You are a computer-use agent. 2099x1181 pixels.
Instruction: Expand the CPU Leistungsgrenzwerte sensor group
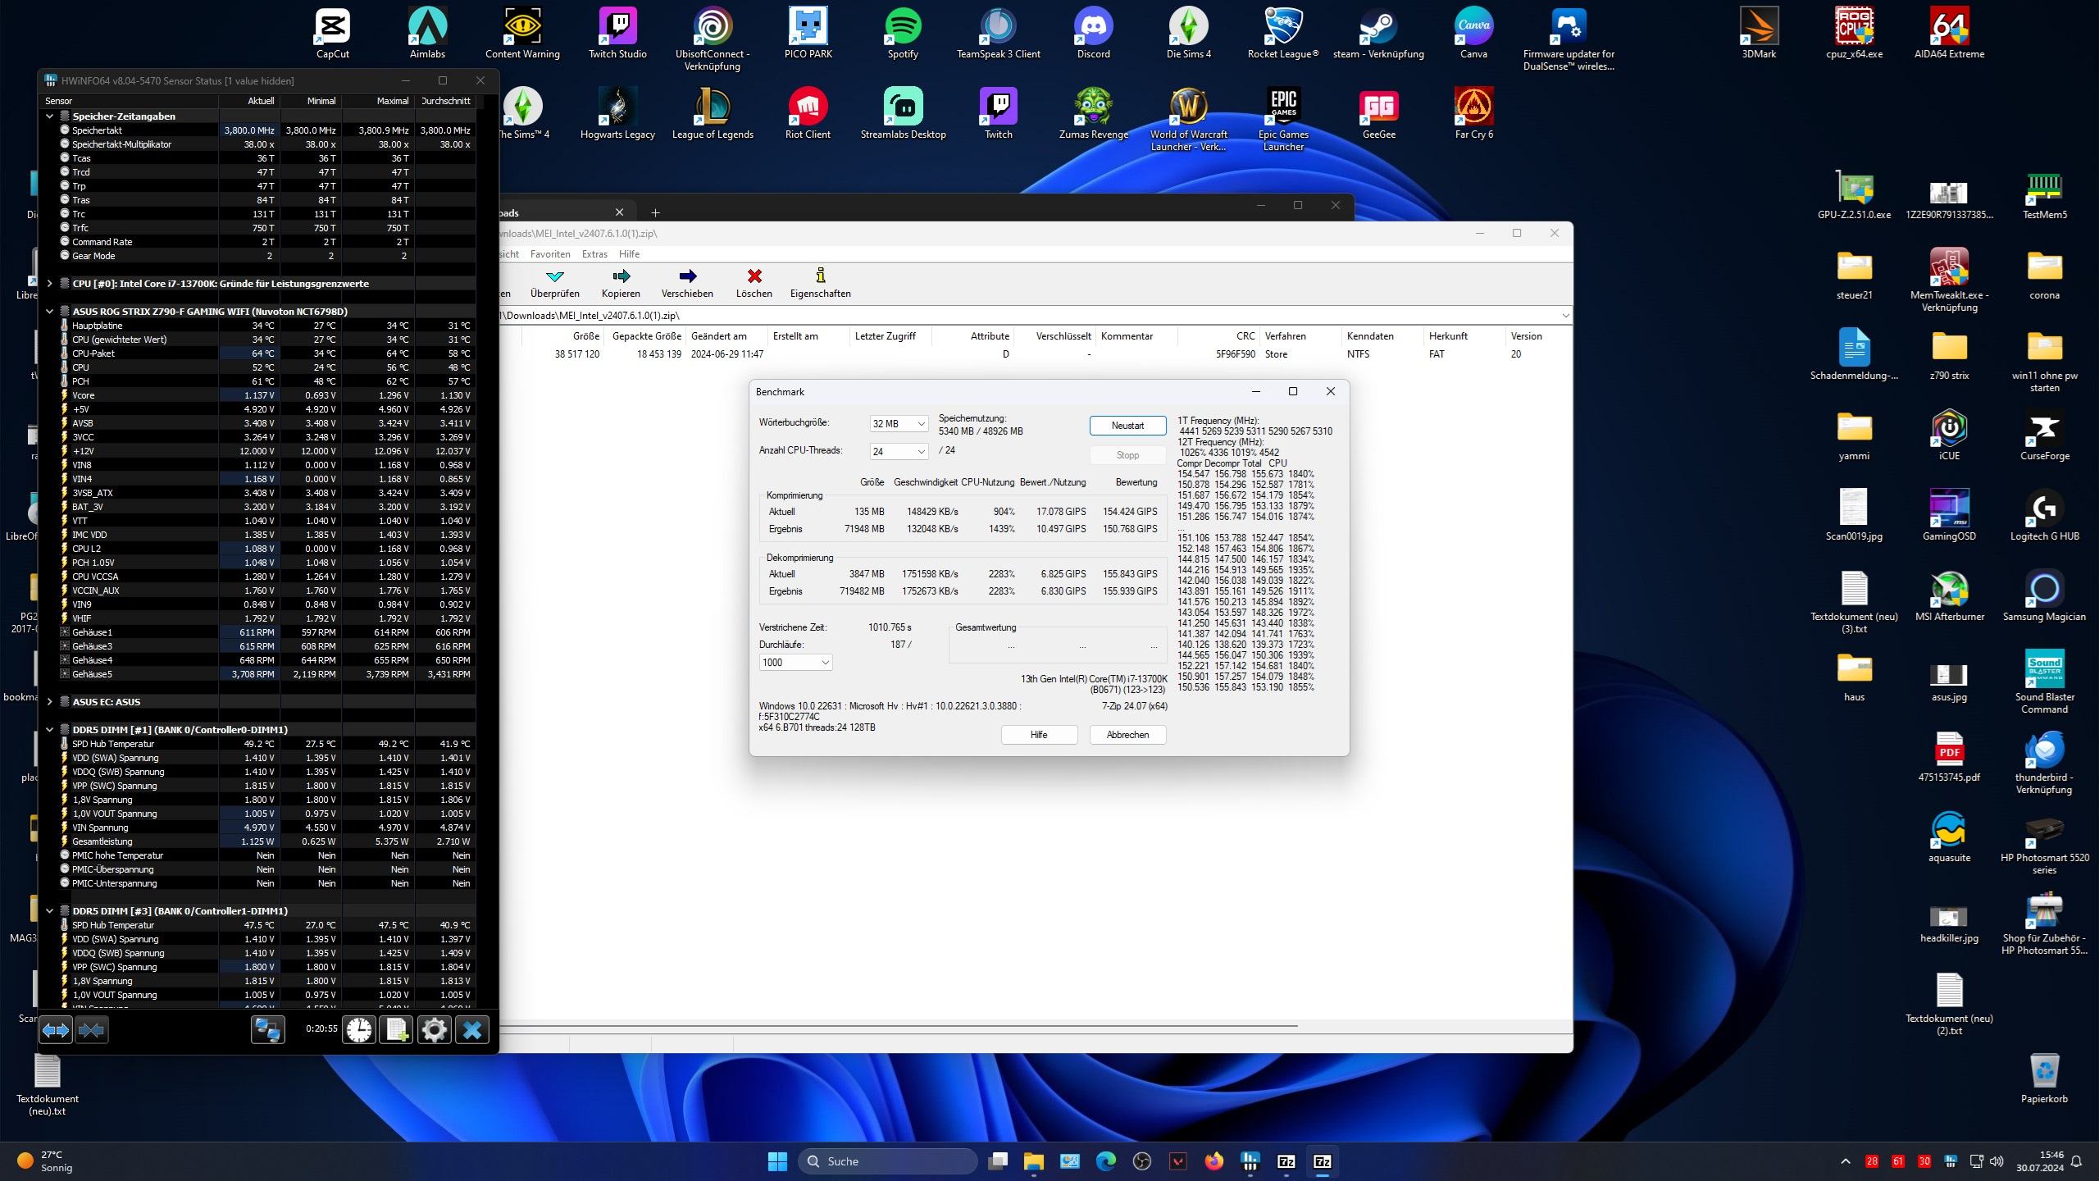coord(50,284)
